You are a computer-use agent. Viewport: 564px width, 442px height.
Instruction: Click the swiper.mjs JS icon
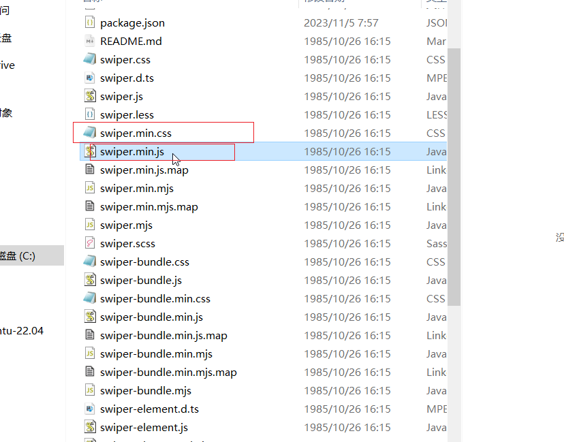(90, 225)
